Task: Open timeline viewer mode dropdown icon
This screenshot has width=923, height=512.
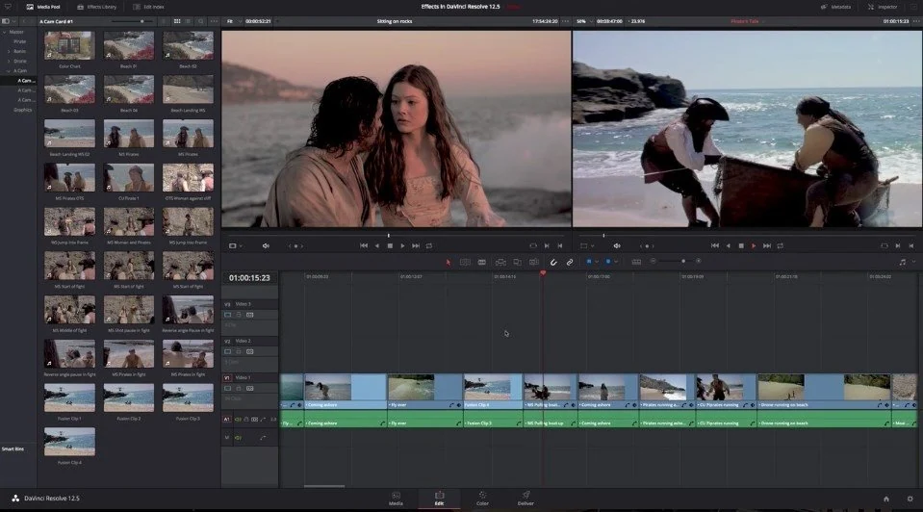Action: 586,246
